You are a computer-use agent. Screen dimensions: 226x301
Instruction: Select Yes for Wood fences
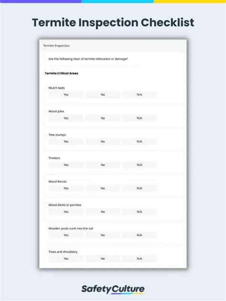(66, 188)
